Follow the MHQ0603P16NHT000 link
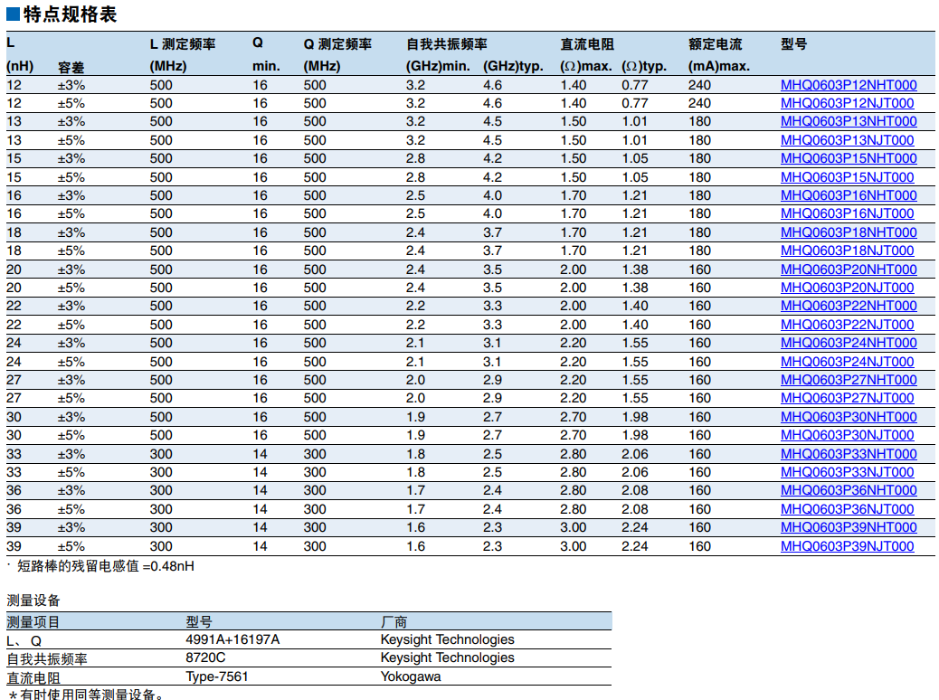This screenshot has height=700, width=939. pyautogui.click(x=849, y=195)
